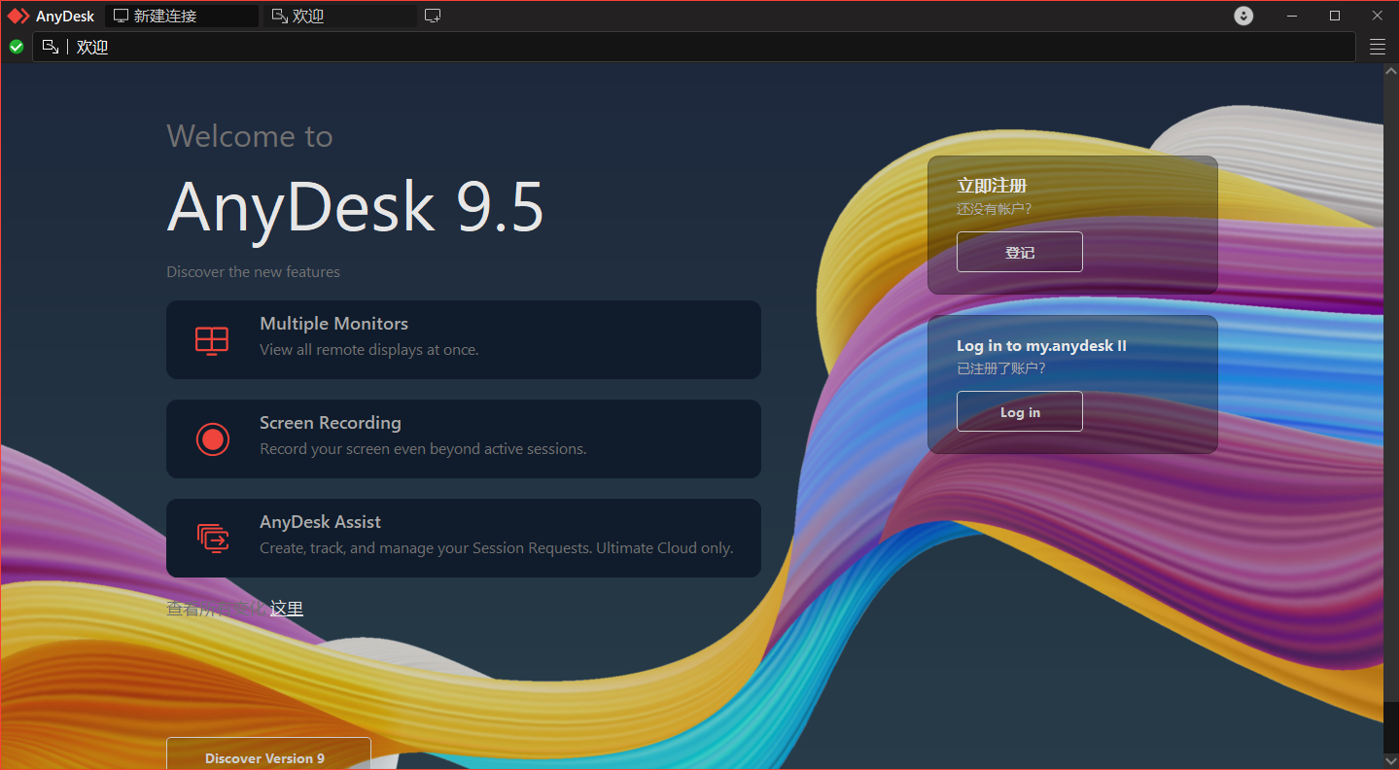Open the Screen Recording feature card title
Image resolution: width=1400 pixels, height=770 pixels.
pos(331,423)
